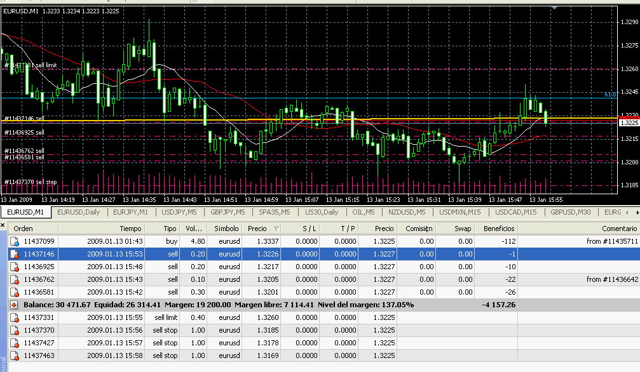This screenshot has height=372, width=640.
Task: Sort the table by Tiempo column header
Action: coord(130,229)
